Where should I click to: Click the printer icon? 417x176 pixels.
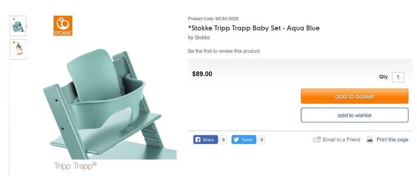(x=370, y=139)
